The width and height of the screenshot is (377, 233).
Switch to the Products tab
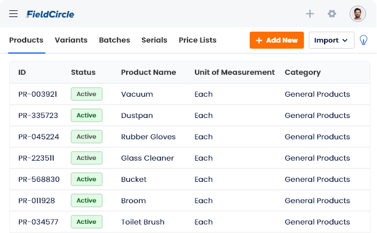coord(26,40)
